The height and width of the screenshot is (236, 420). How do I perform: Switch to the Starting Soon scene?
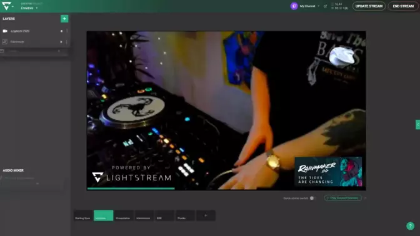point(83,215)
